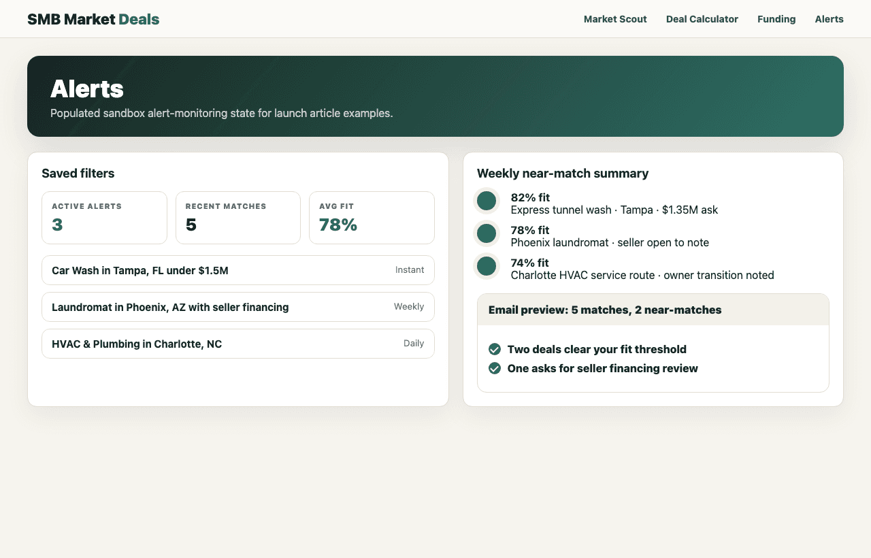Click the Instant frequency label
Viewport: 871px width, 558px height.
(410, 270)
